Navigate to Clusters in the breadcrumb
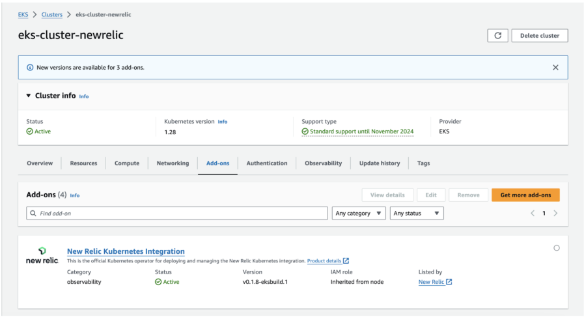This screenshot has width=586, height=319. [x=52, y=14]
